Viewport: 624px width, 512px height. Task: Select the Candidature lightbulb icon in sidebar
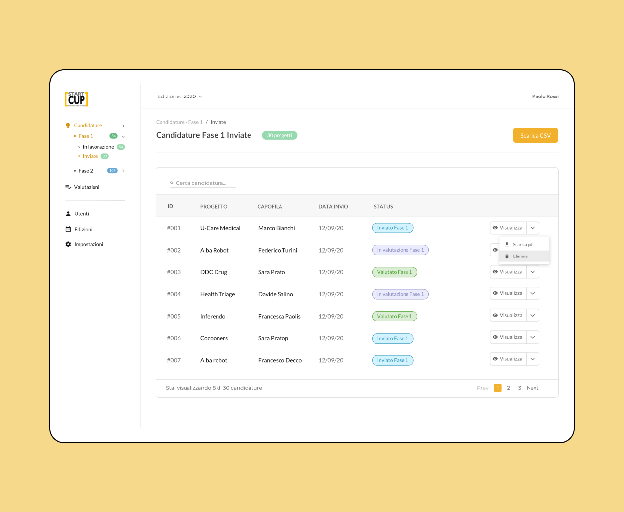pos(67,125)
